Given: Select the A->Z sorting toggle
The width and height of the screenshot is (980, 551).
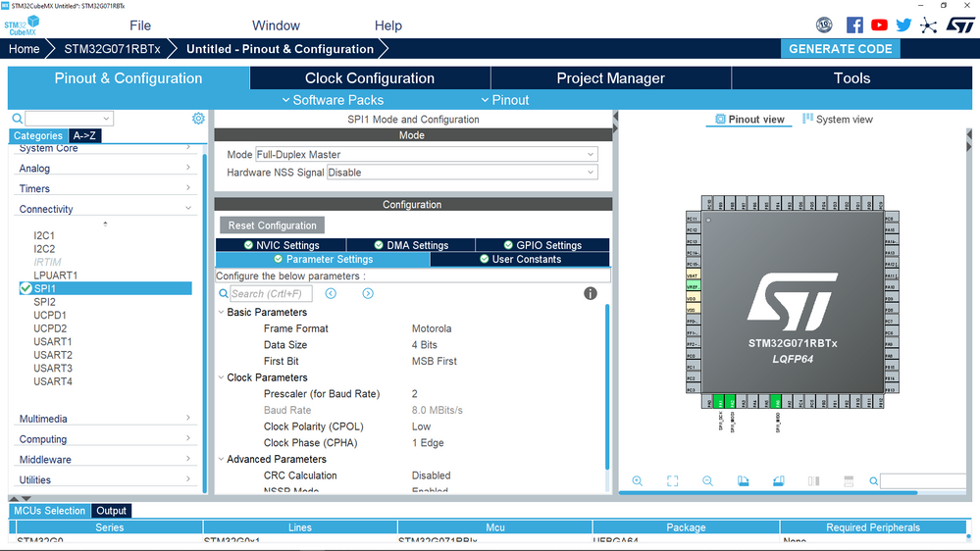Looking at the screenshot, I should 85,136.
